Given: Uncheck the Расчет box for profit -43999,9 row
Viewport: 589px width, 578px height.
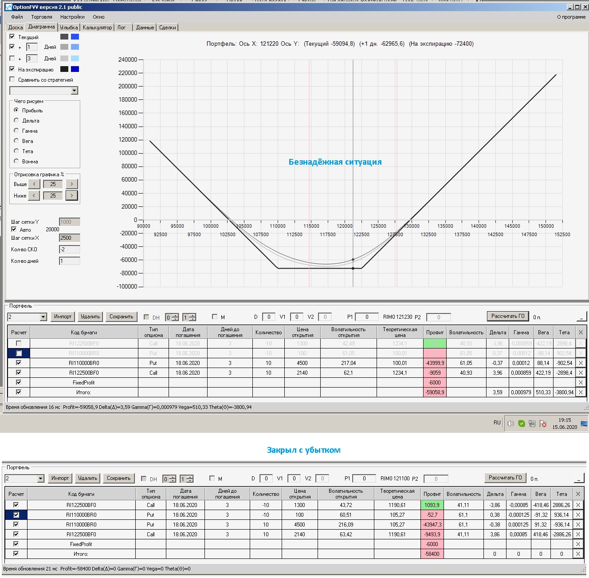Looking at the screenshot, I should [19, 363].
